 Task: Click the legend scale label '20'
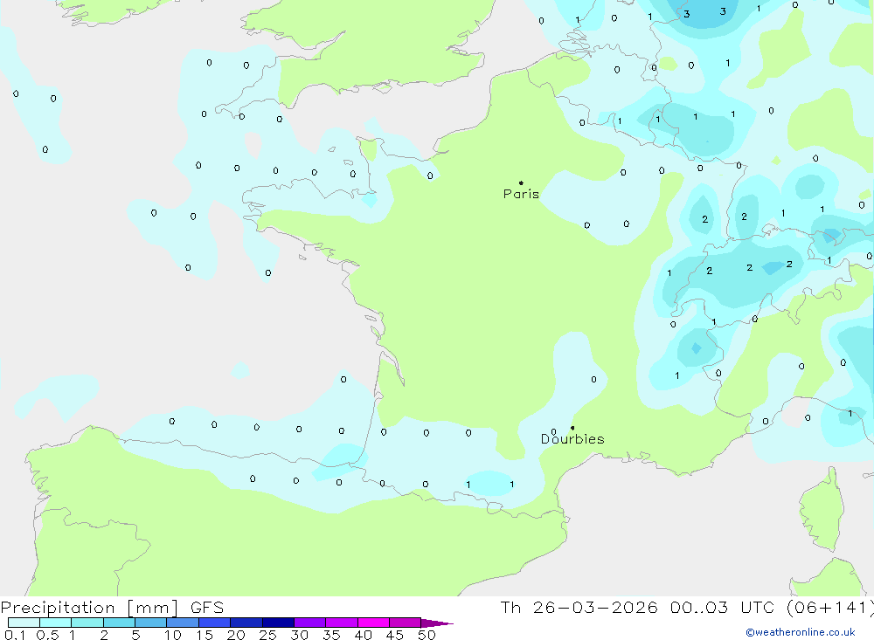(x=236, y=635)
